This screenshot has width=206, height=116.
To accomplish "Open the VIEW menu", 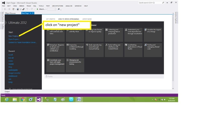I will pos(15,6).
